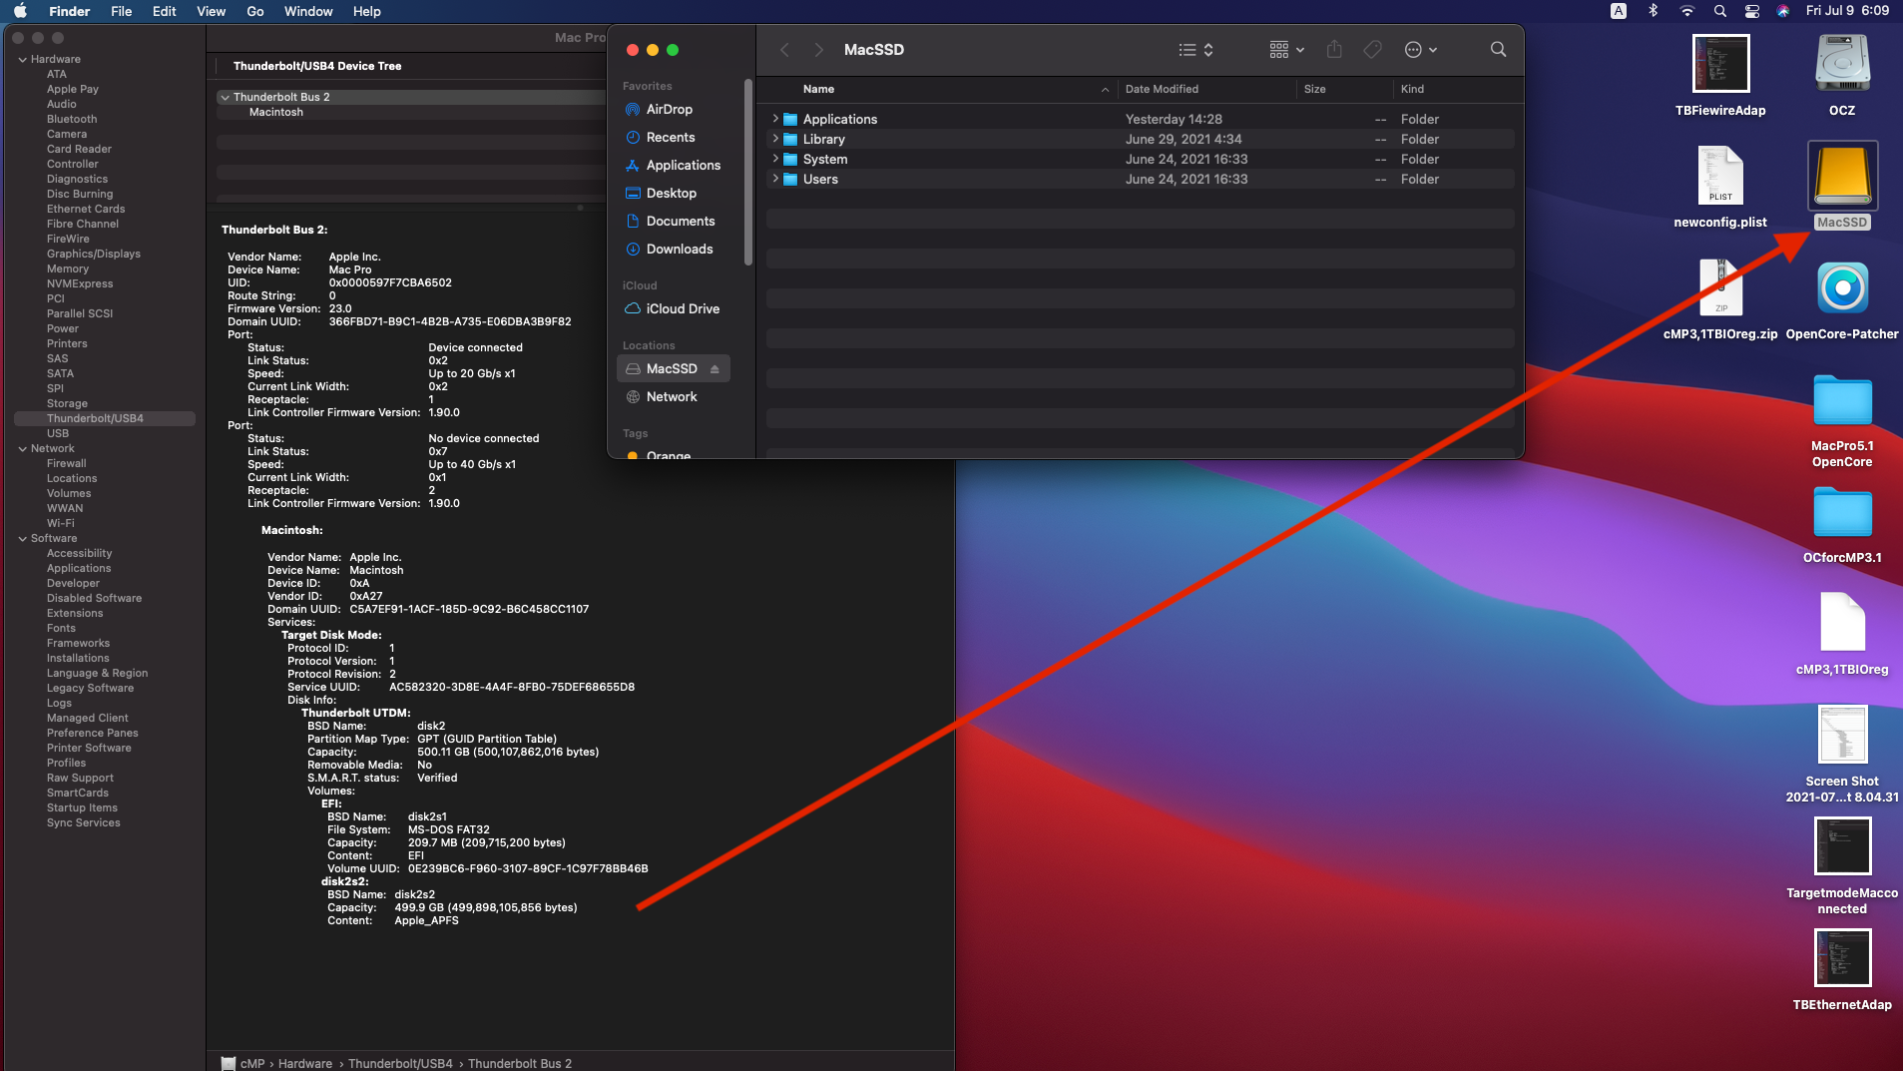The image size is (1903, 1071).
Task: Open the Help menu
Action: 366,11
